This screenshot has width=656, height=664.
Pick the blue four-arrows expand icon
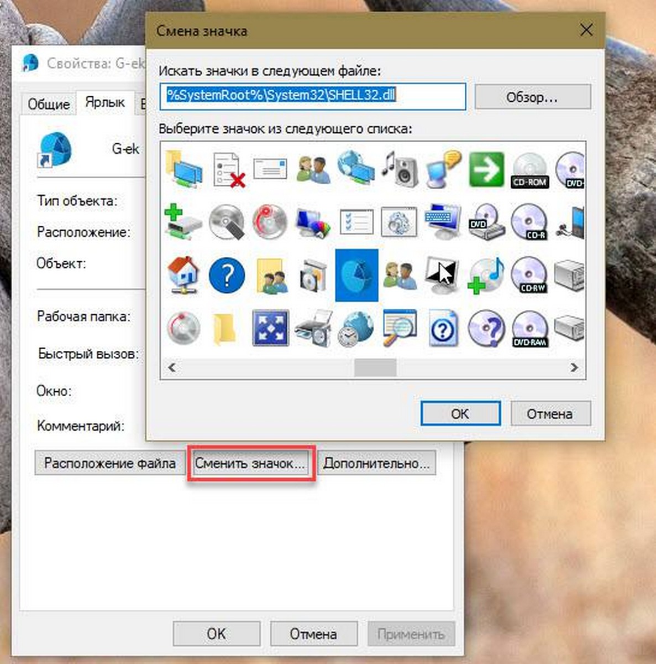click(270, 328)
